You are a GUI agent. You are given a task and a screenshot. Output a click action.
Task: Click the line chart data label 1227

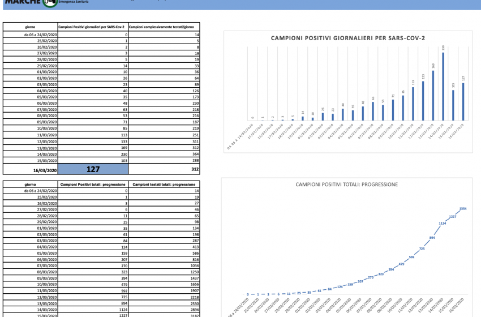(453, 217)
